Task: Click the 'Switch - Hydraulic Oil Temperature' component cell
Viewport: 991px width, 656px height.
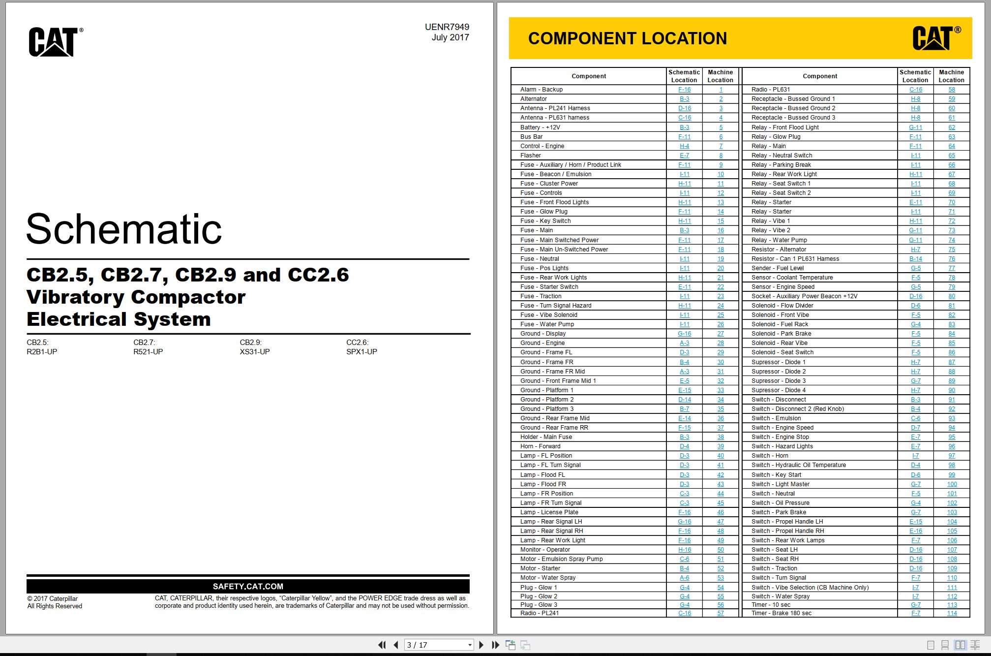Action: click(820, 465)
